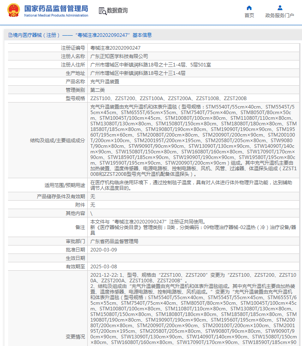Click the 注册人住所 label
The width and height of the screenshot is (302, 346).
(x=73, y=64)
